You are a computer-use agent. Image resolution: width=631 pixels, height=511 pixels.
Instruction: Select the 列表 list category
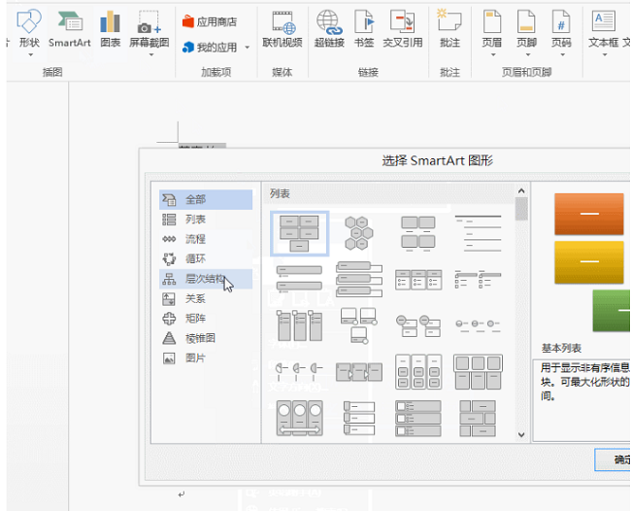[206, 219]
